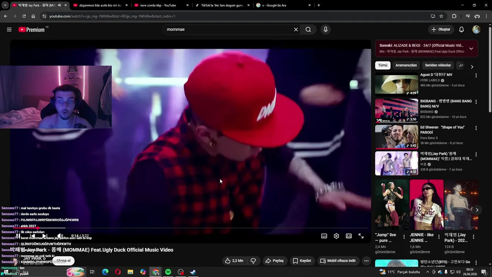492x277 pixels.
Task: Open Microsoft Edge from the taskbar
Action: pyautogui.click(x=105, y=272)
